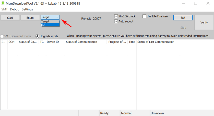Click the Progress of ... column header
Image resolution: width=214 pixels, height=116 pixels.
[117, 42]
